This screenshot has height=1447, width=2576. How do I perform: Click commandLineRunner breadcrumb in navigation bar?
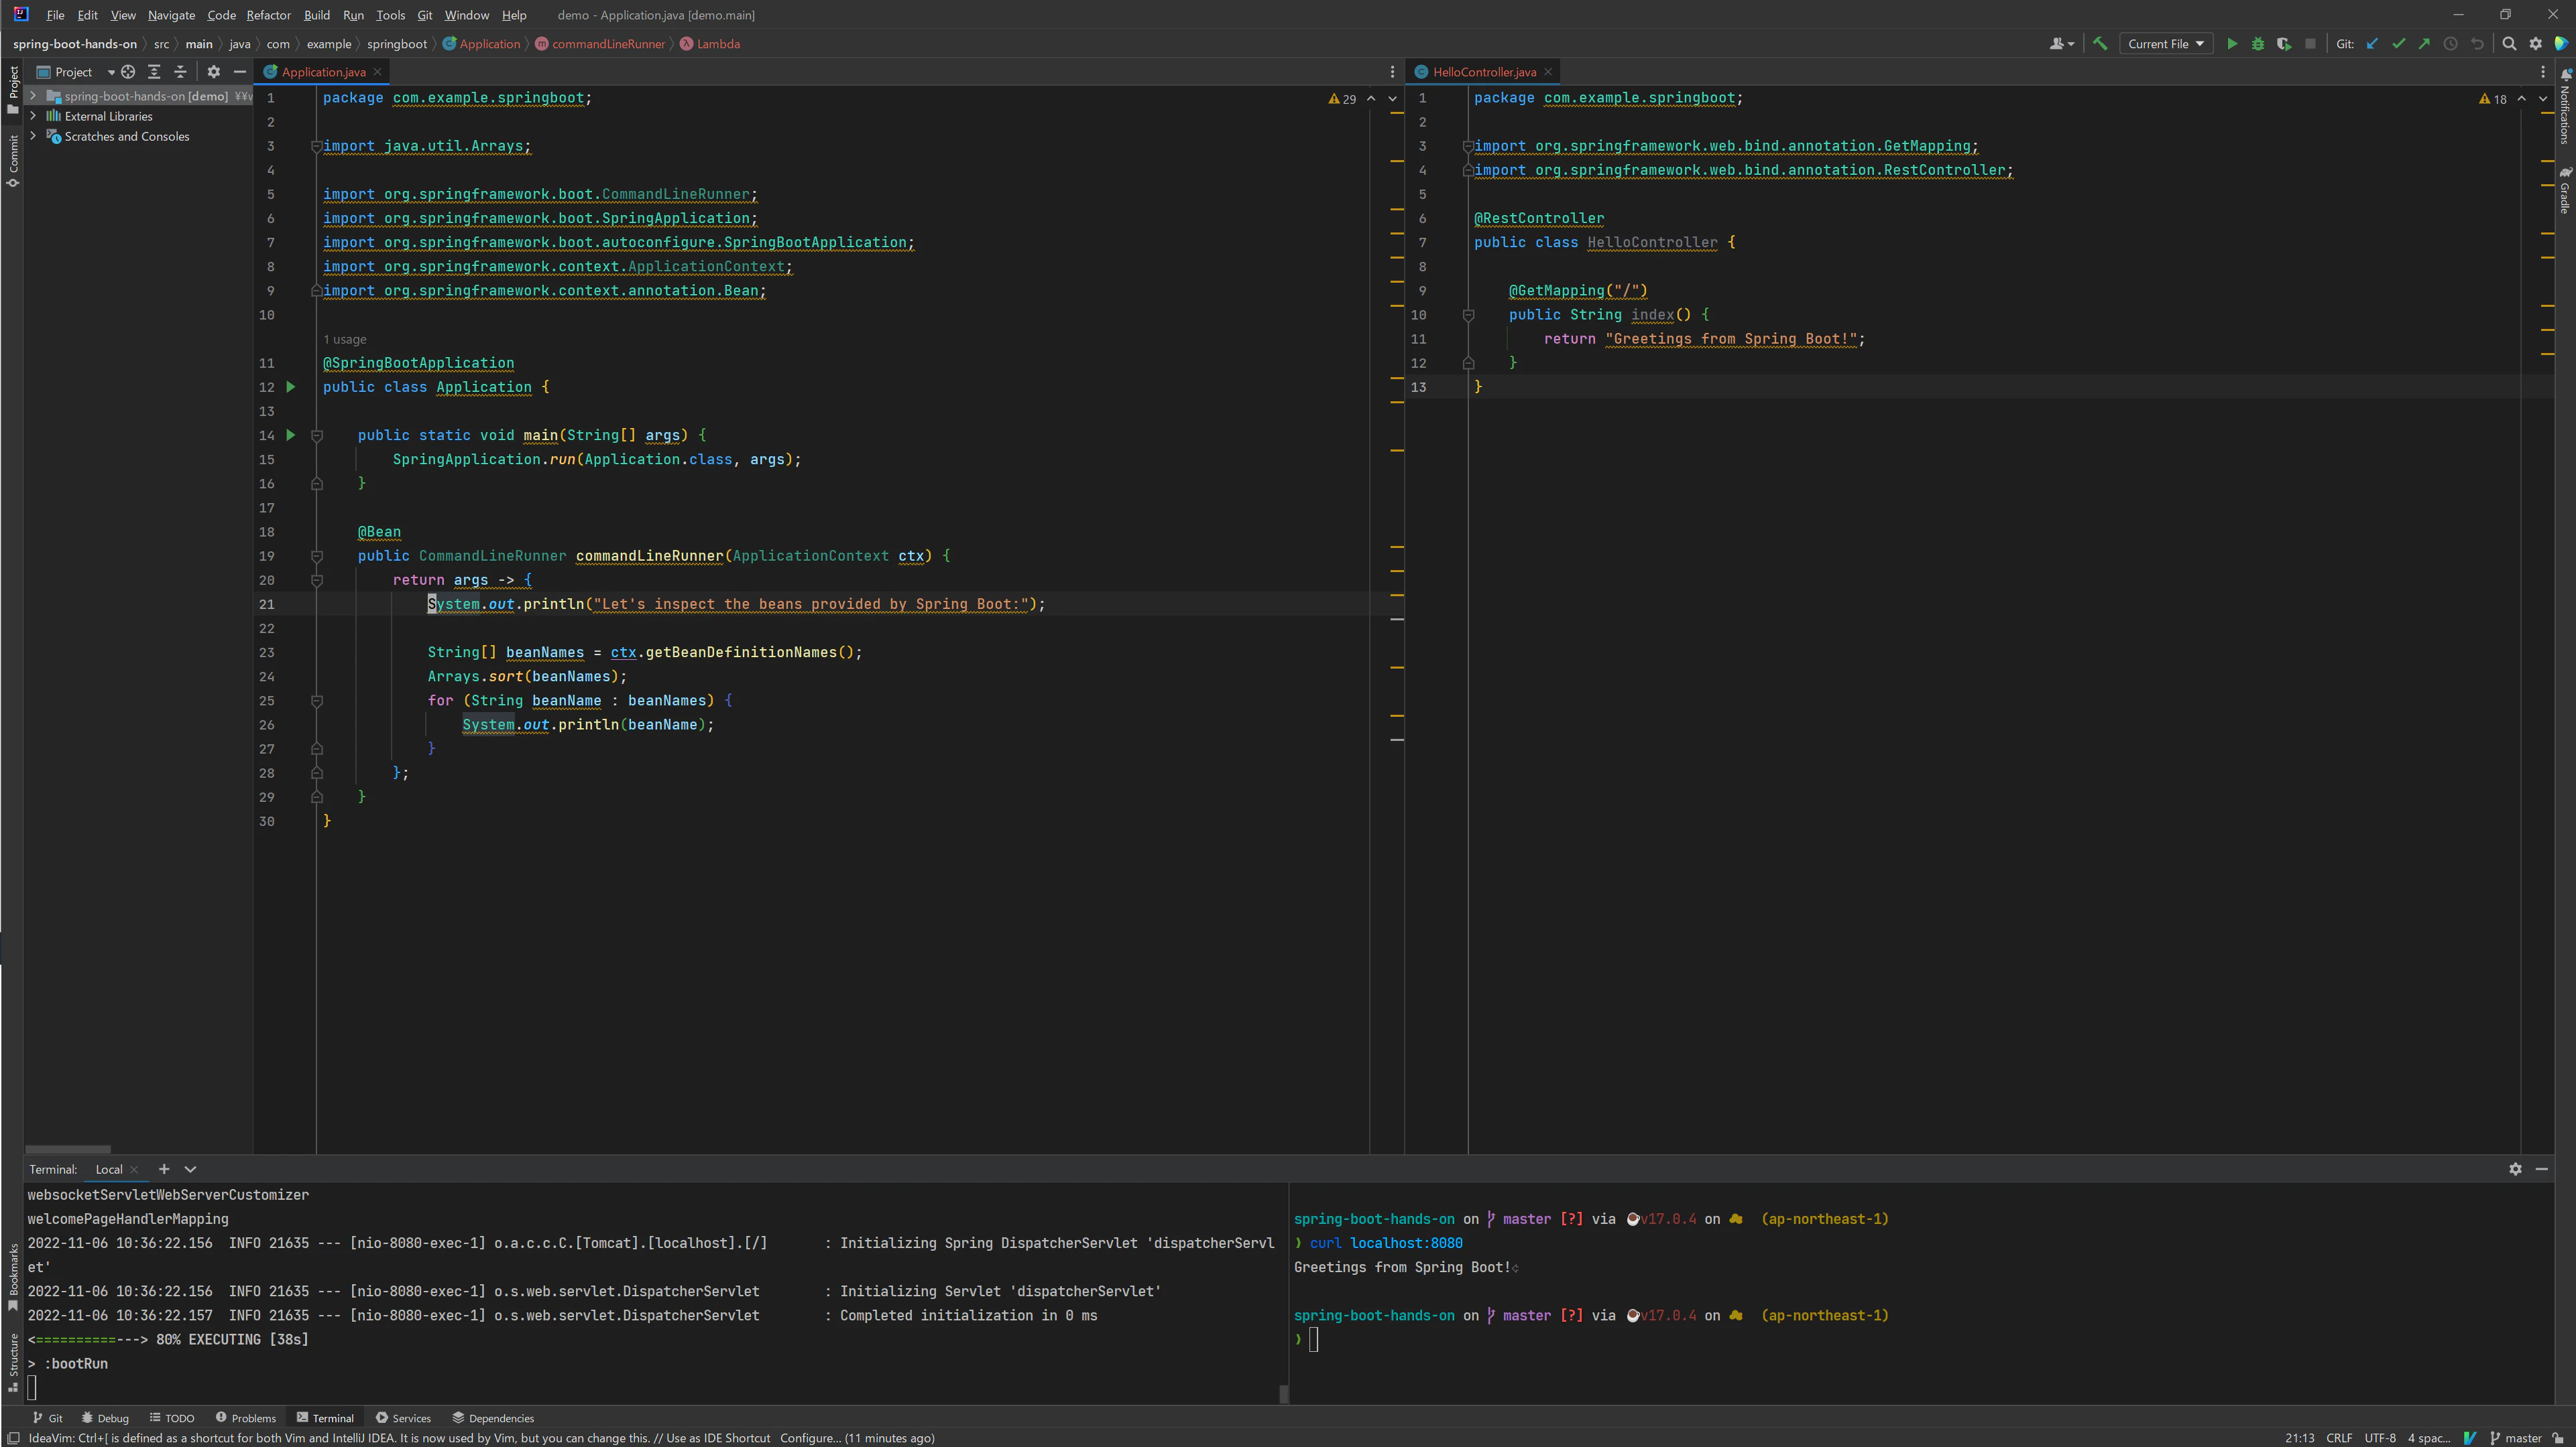coord(600,43)
